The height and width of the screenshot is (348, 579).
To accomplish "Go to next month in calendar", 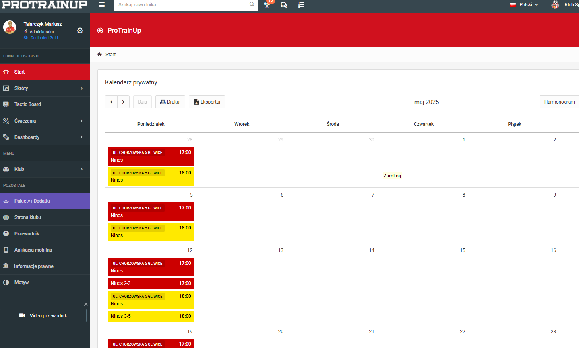I will (124, 102).
